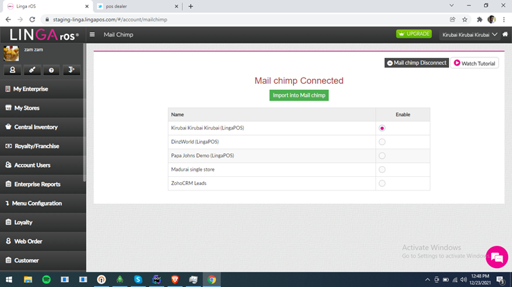Click the address bar URL
Image resolution: width=512 pixels, height=287 pixels.
(110, 20)
